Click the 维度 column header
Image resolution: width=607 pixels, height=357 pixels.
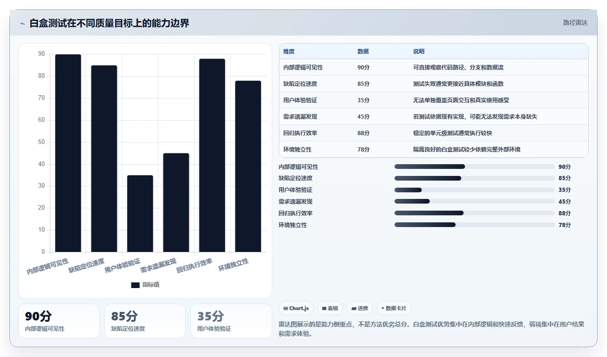click(x=289, y=52)
